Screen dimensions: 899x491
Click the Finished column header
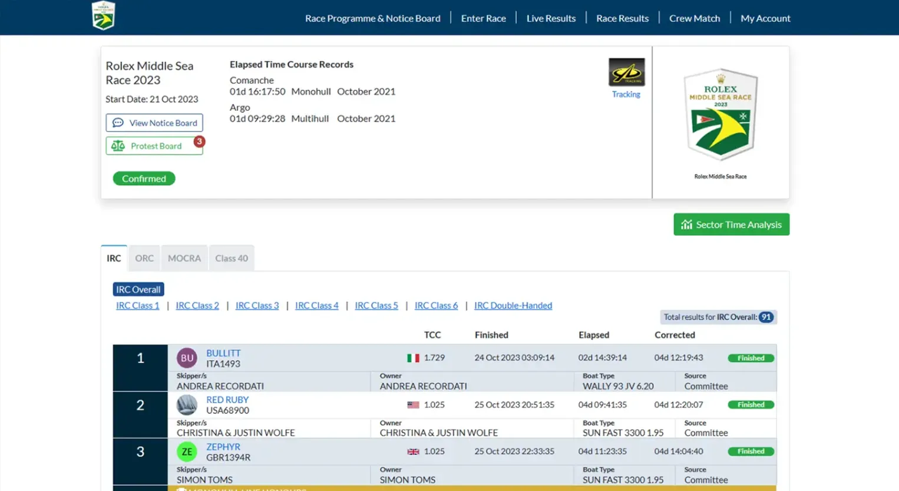pyautogui.click(x=491, y=335)
